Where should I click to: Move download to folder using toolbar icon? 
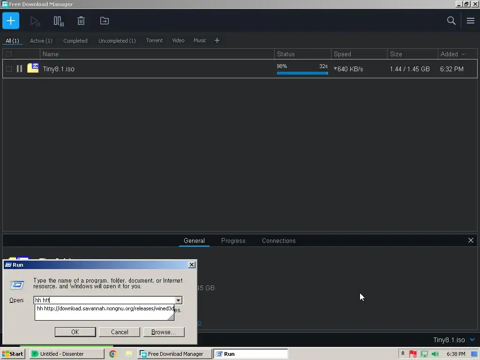click(x=105, y=21)
